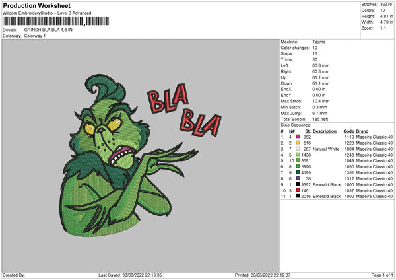Click the design name 'GRINCH BLA BLA 4,8 IN'
Screen dimensions: 396x280
(x=48, y=30)
